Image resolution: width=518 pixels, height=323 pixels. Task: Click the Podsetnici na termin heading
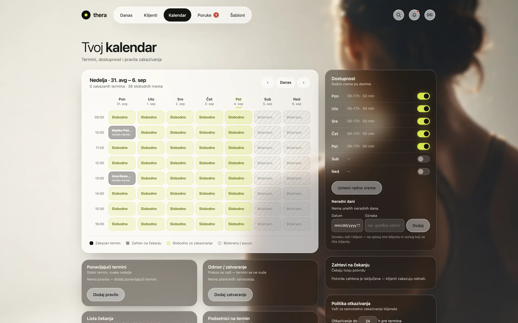[x=229, y=318]
